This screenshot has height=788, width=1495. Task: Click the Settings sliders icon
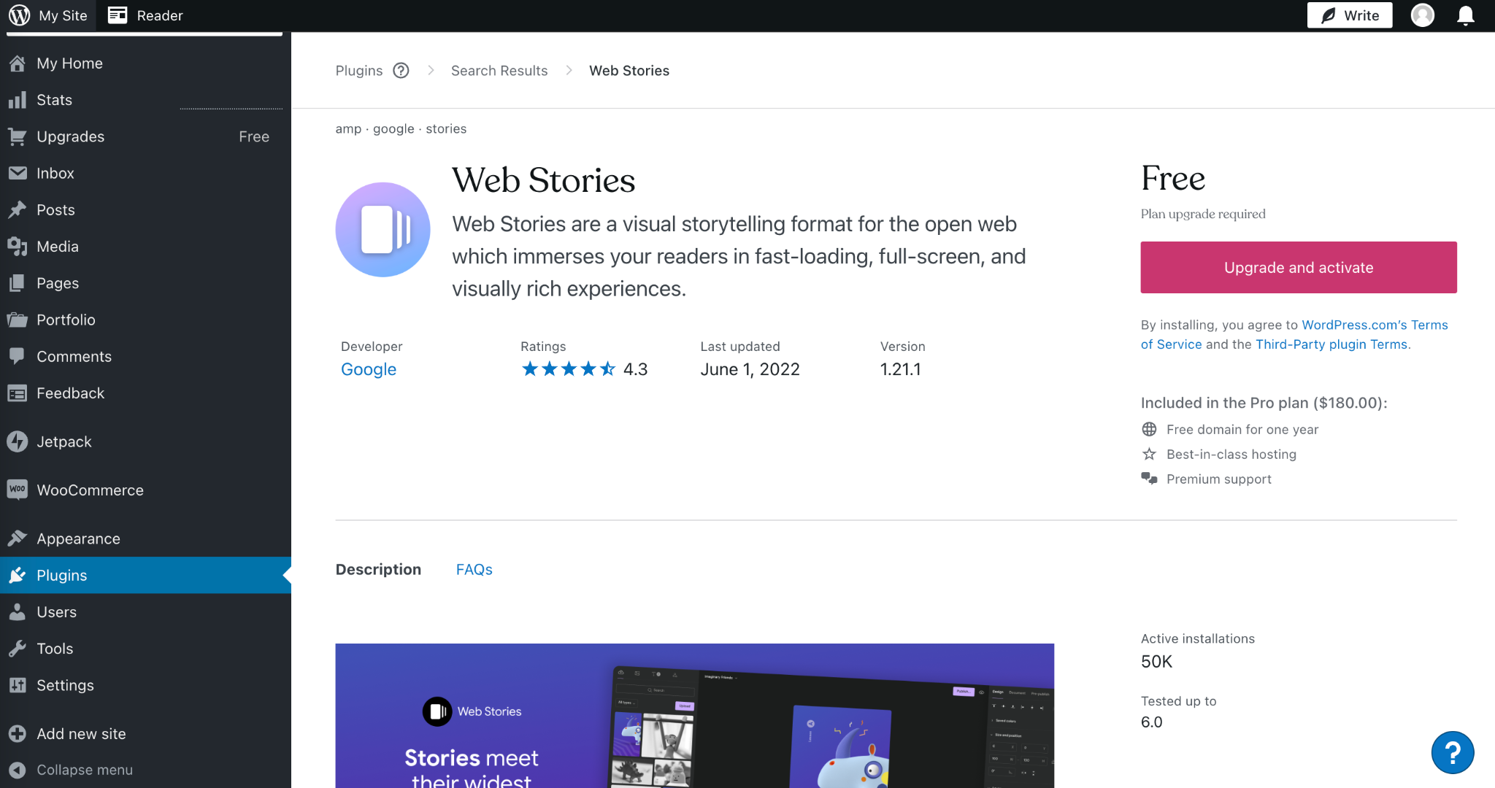pos(18,685)
